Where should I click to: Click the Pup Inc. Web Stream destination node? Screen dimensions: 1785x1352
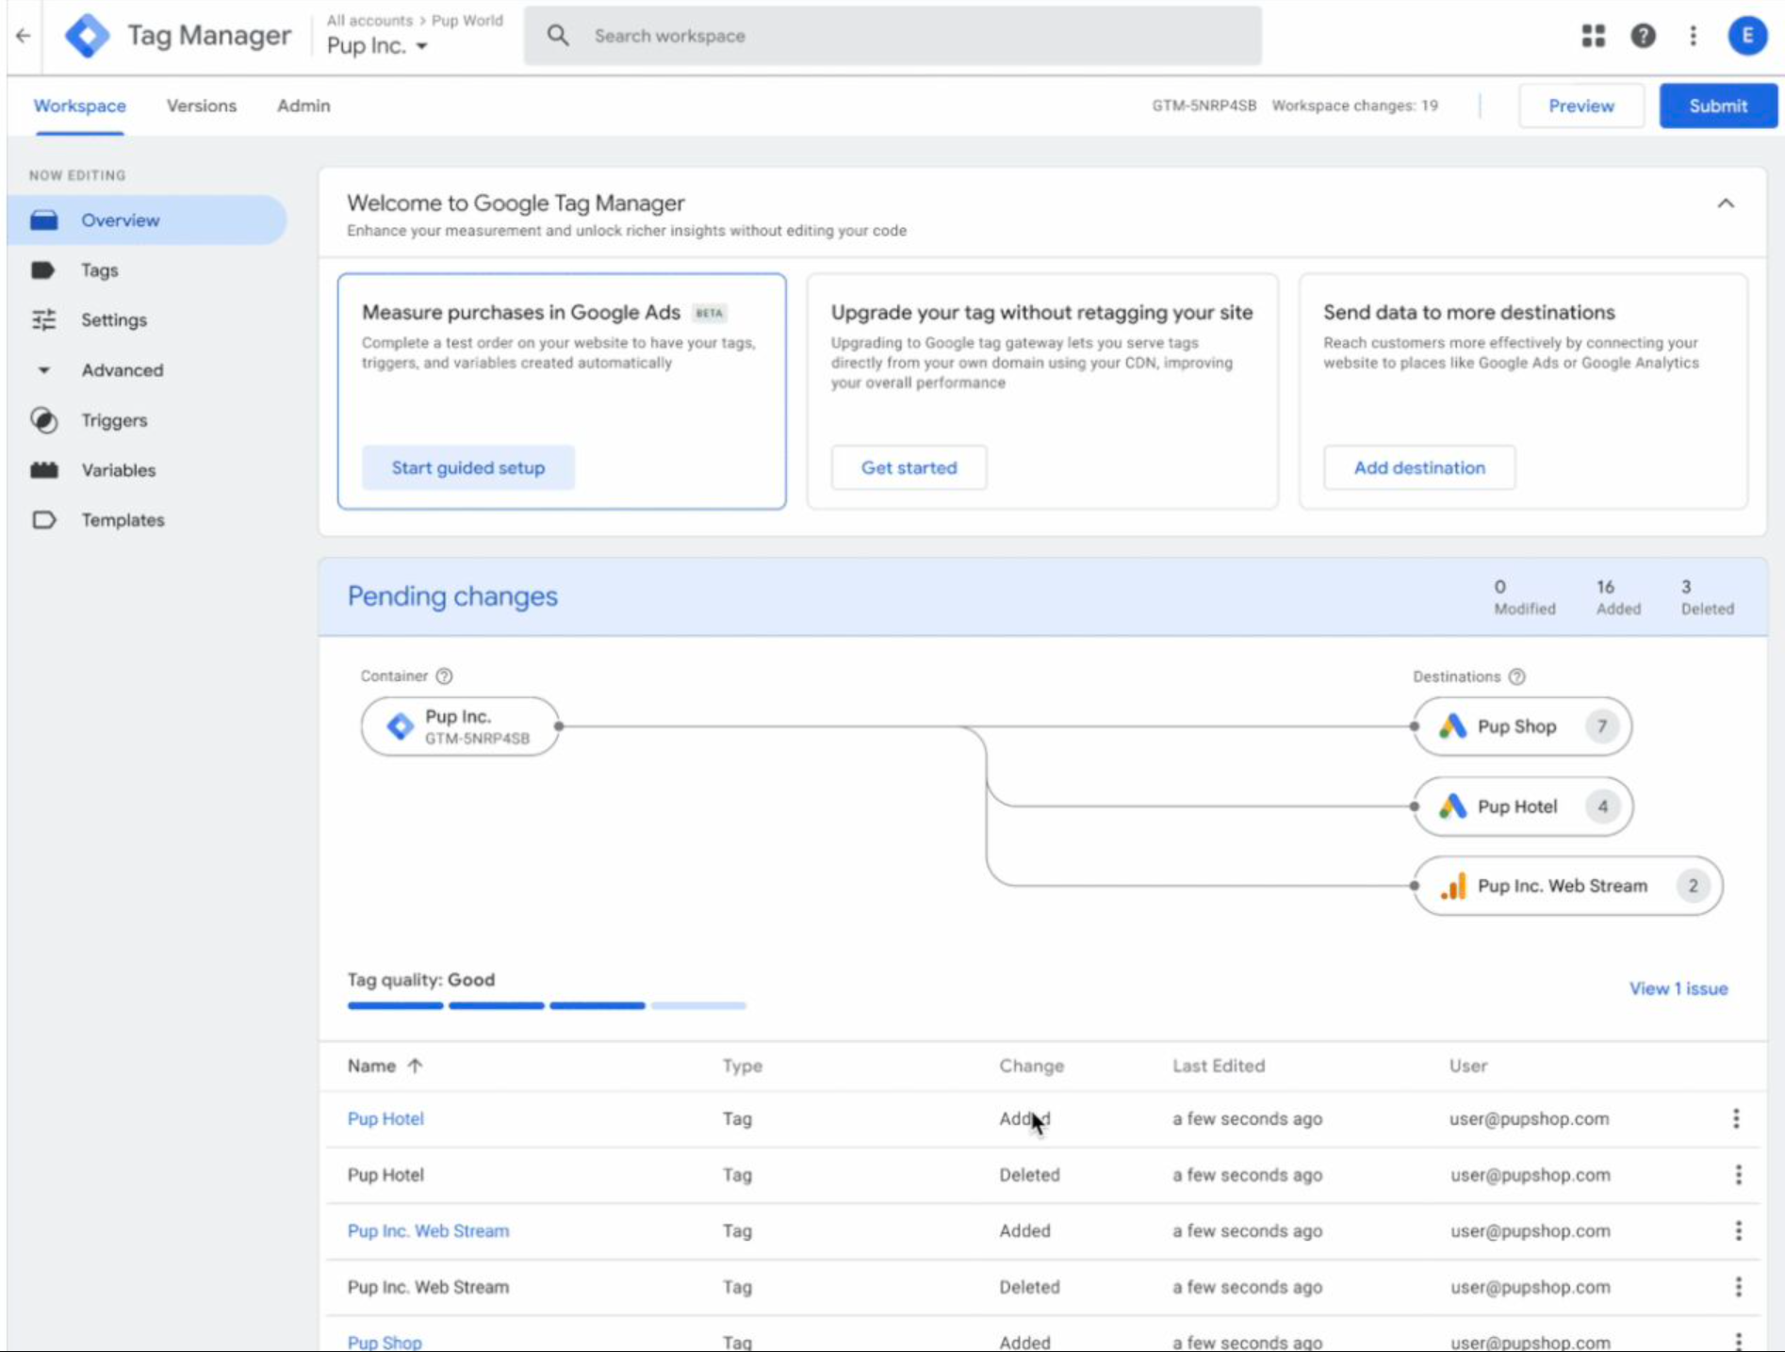pyautogui.click(x=1568, y=887)
